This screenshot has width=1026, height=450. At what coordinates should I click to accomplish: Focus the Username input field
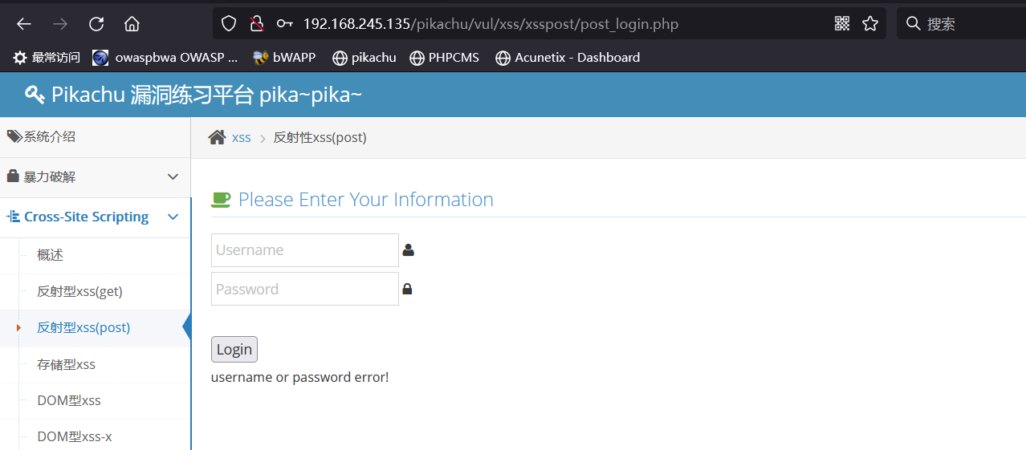pyautogui.click(x=304, y=250)
